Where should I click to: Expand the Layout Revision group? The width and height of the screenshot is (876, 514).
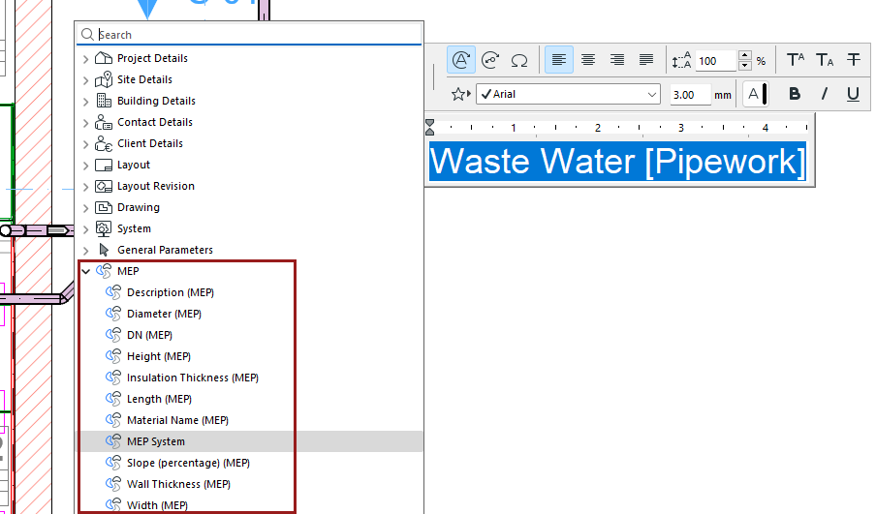(85, 187)
